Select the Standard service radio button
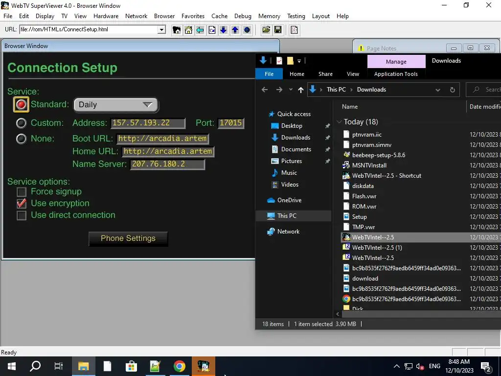The height and width of the screenshot is (376, 501). click(x=21, y=105)
